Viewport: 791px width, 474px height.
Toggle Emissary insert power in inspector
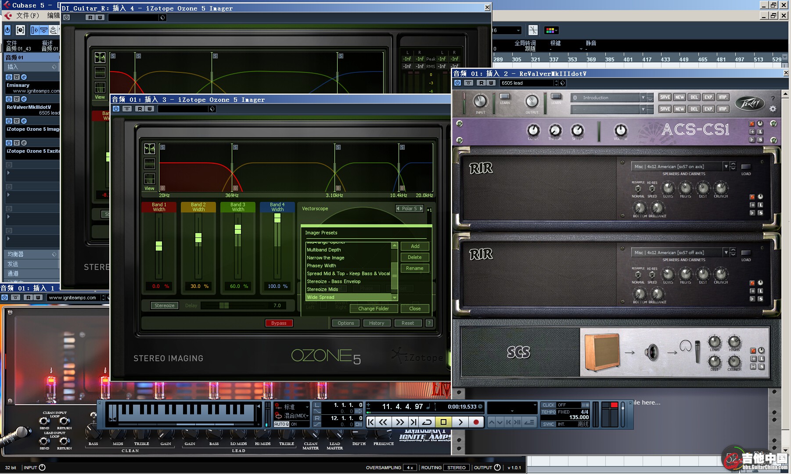9,77
